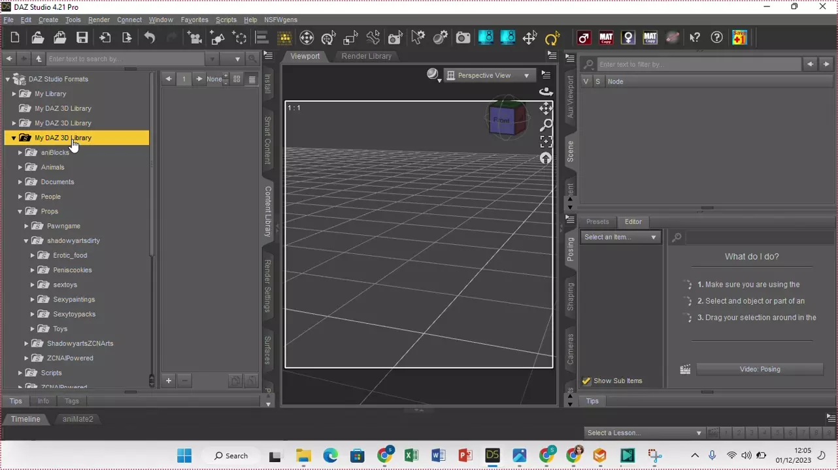Viewport: 838px width, 470px height.
Task: Click the Render camera icon
Action: click(x=463, y=38)
